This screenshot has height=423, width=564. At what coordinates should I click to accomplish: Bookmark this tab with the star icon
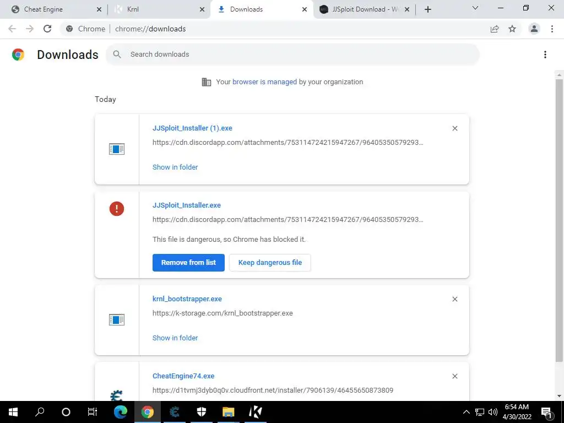[x=512, y=29]
